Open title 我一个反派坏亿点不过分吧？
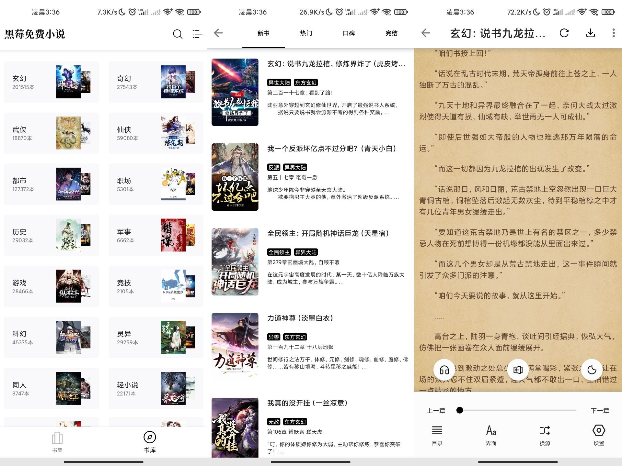The width and height of the screenshot is (622, 466). click(x=331, y=149)
